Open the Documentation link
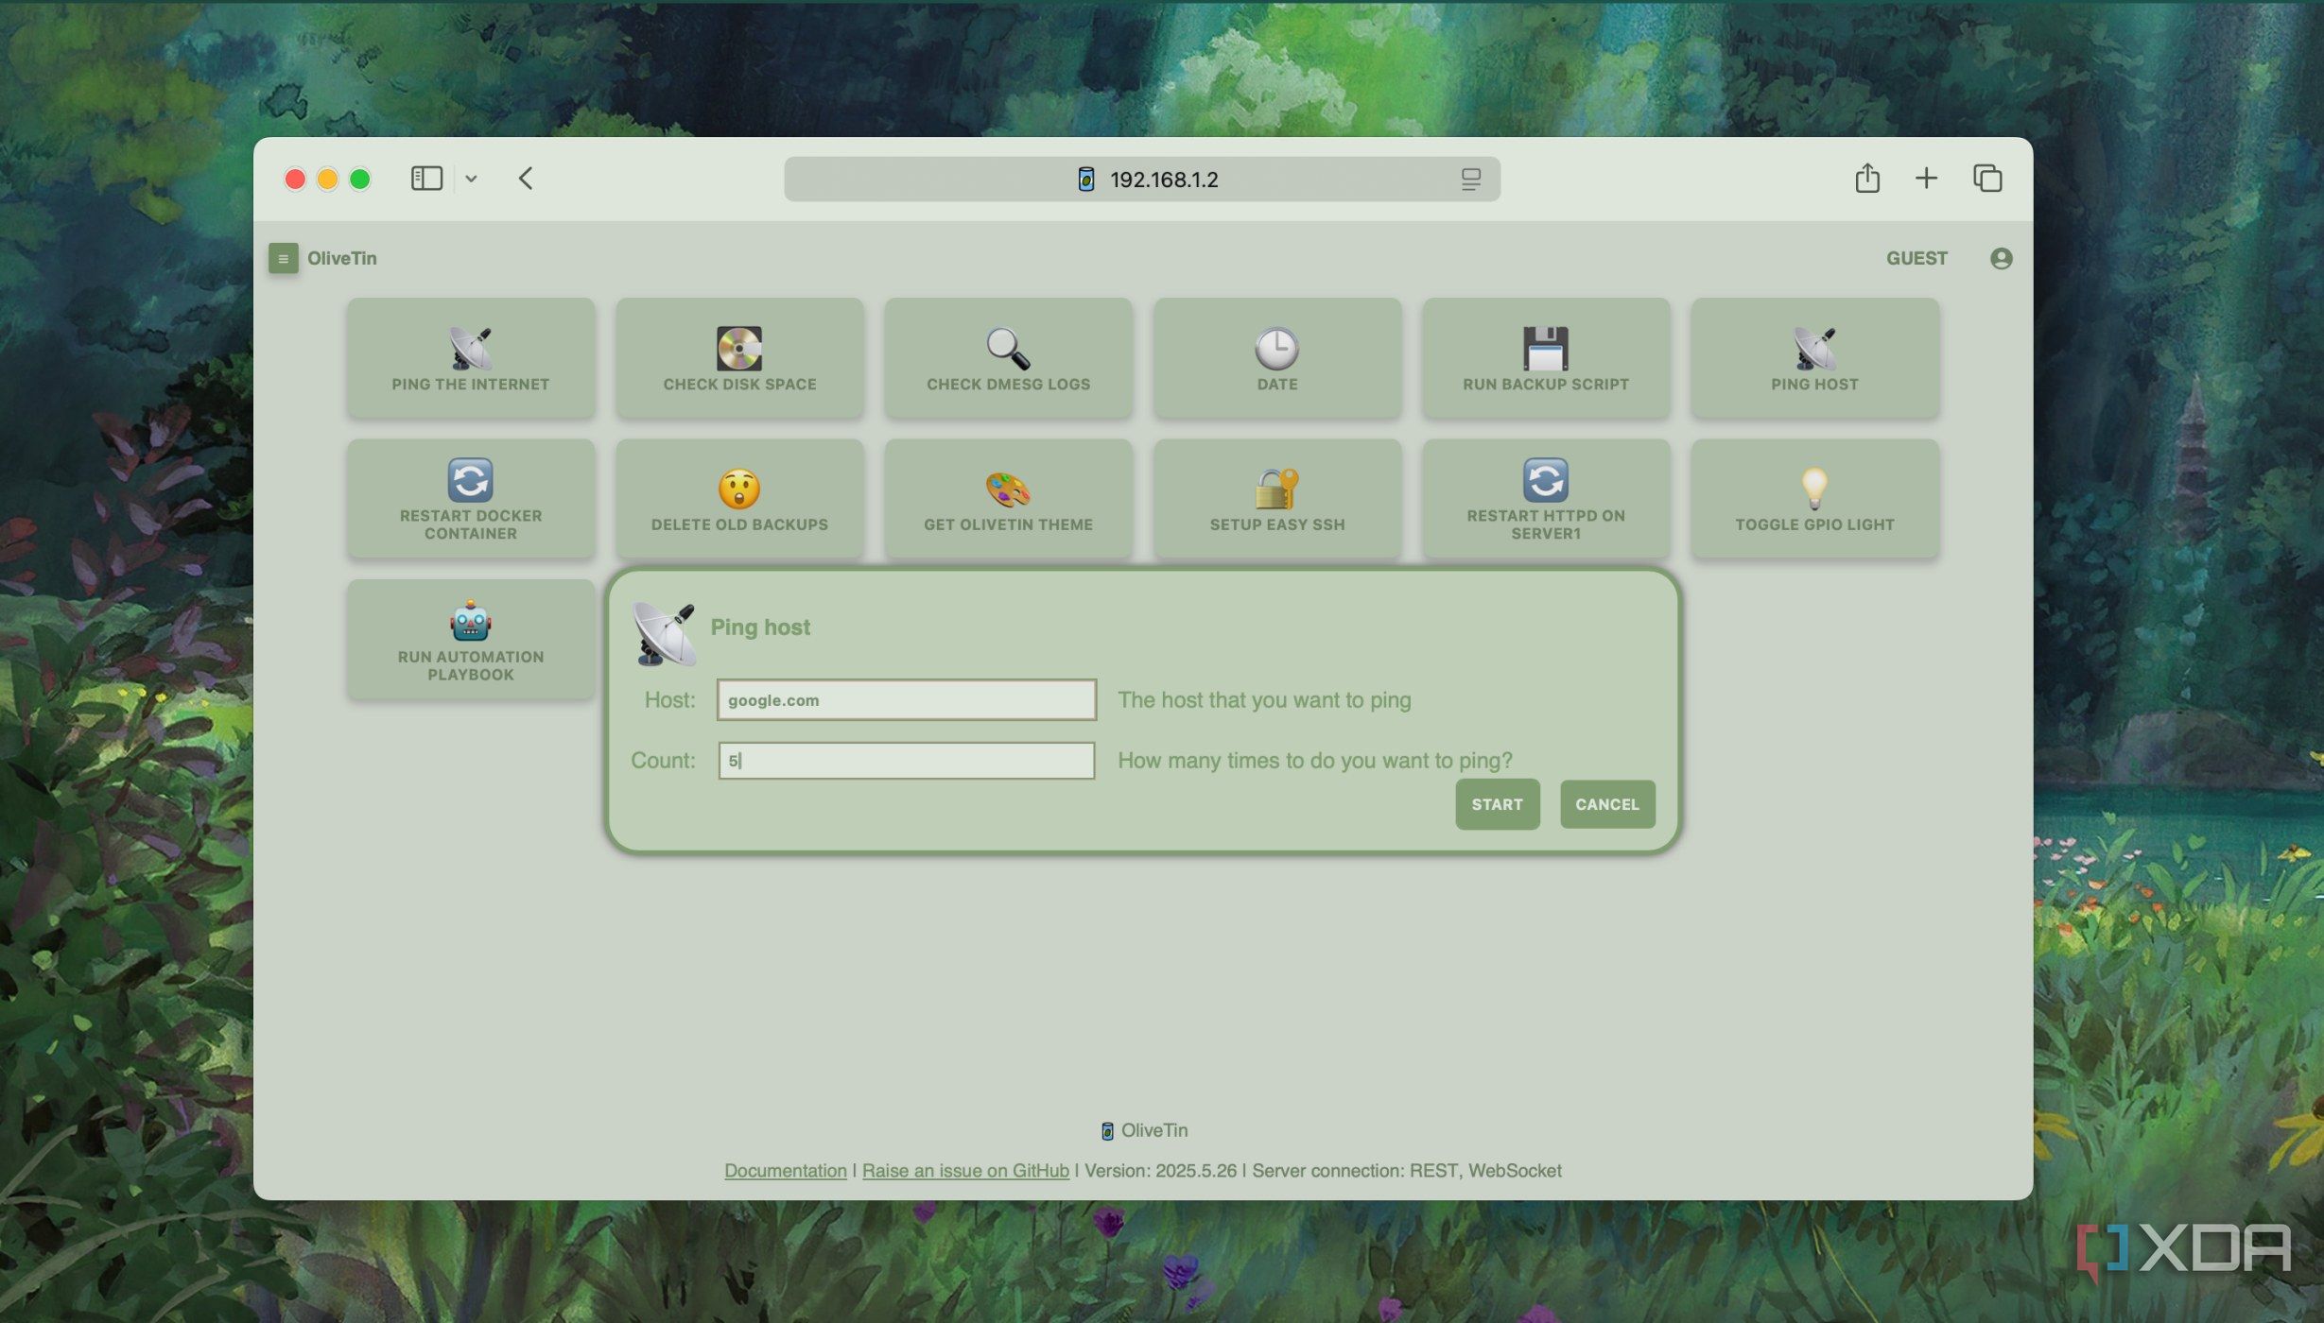 [x=785, y=1170]
